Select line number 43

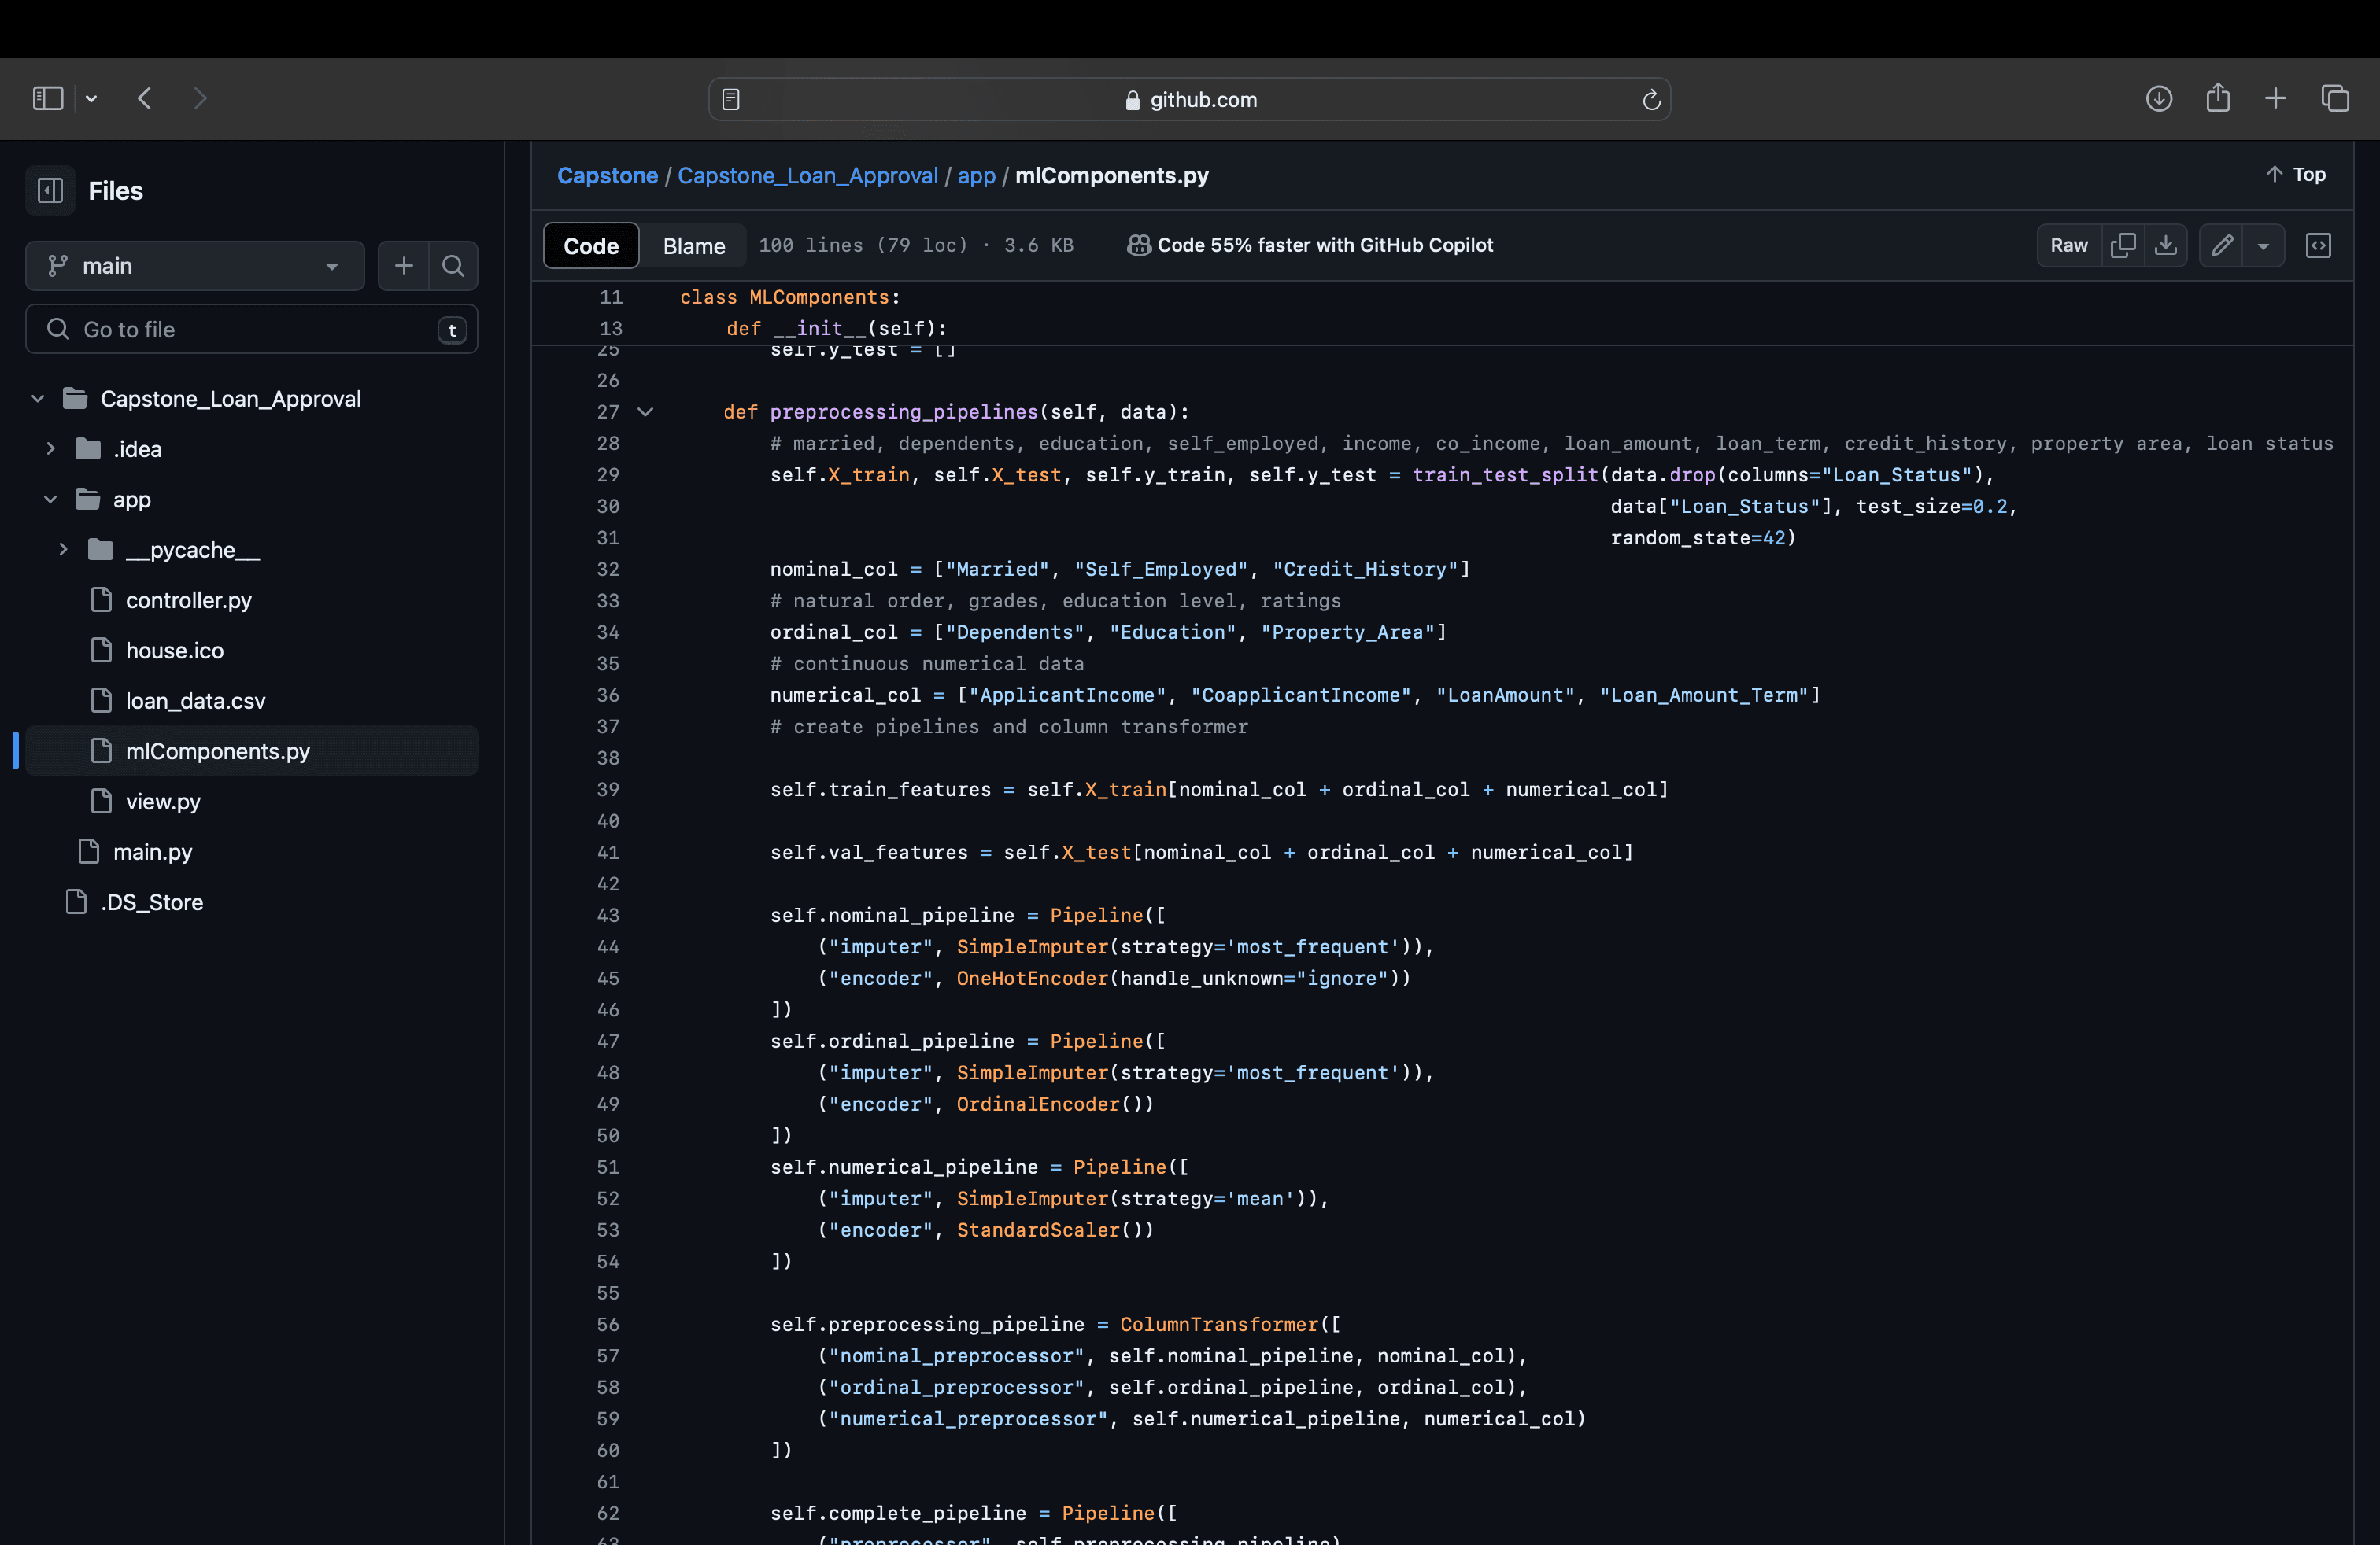tap(608, 916)
